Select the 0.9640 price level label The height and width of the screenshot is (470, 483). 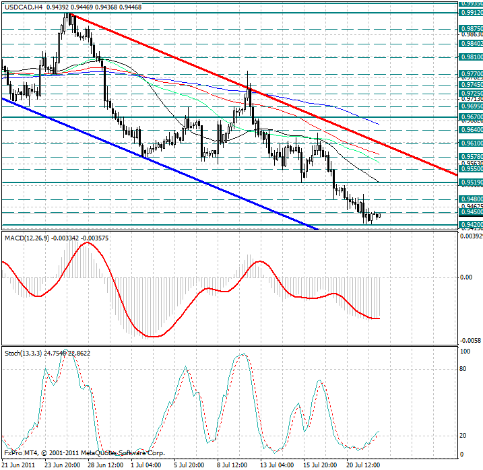(x=471, y=130)
